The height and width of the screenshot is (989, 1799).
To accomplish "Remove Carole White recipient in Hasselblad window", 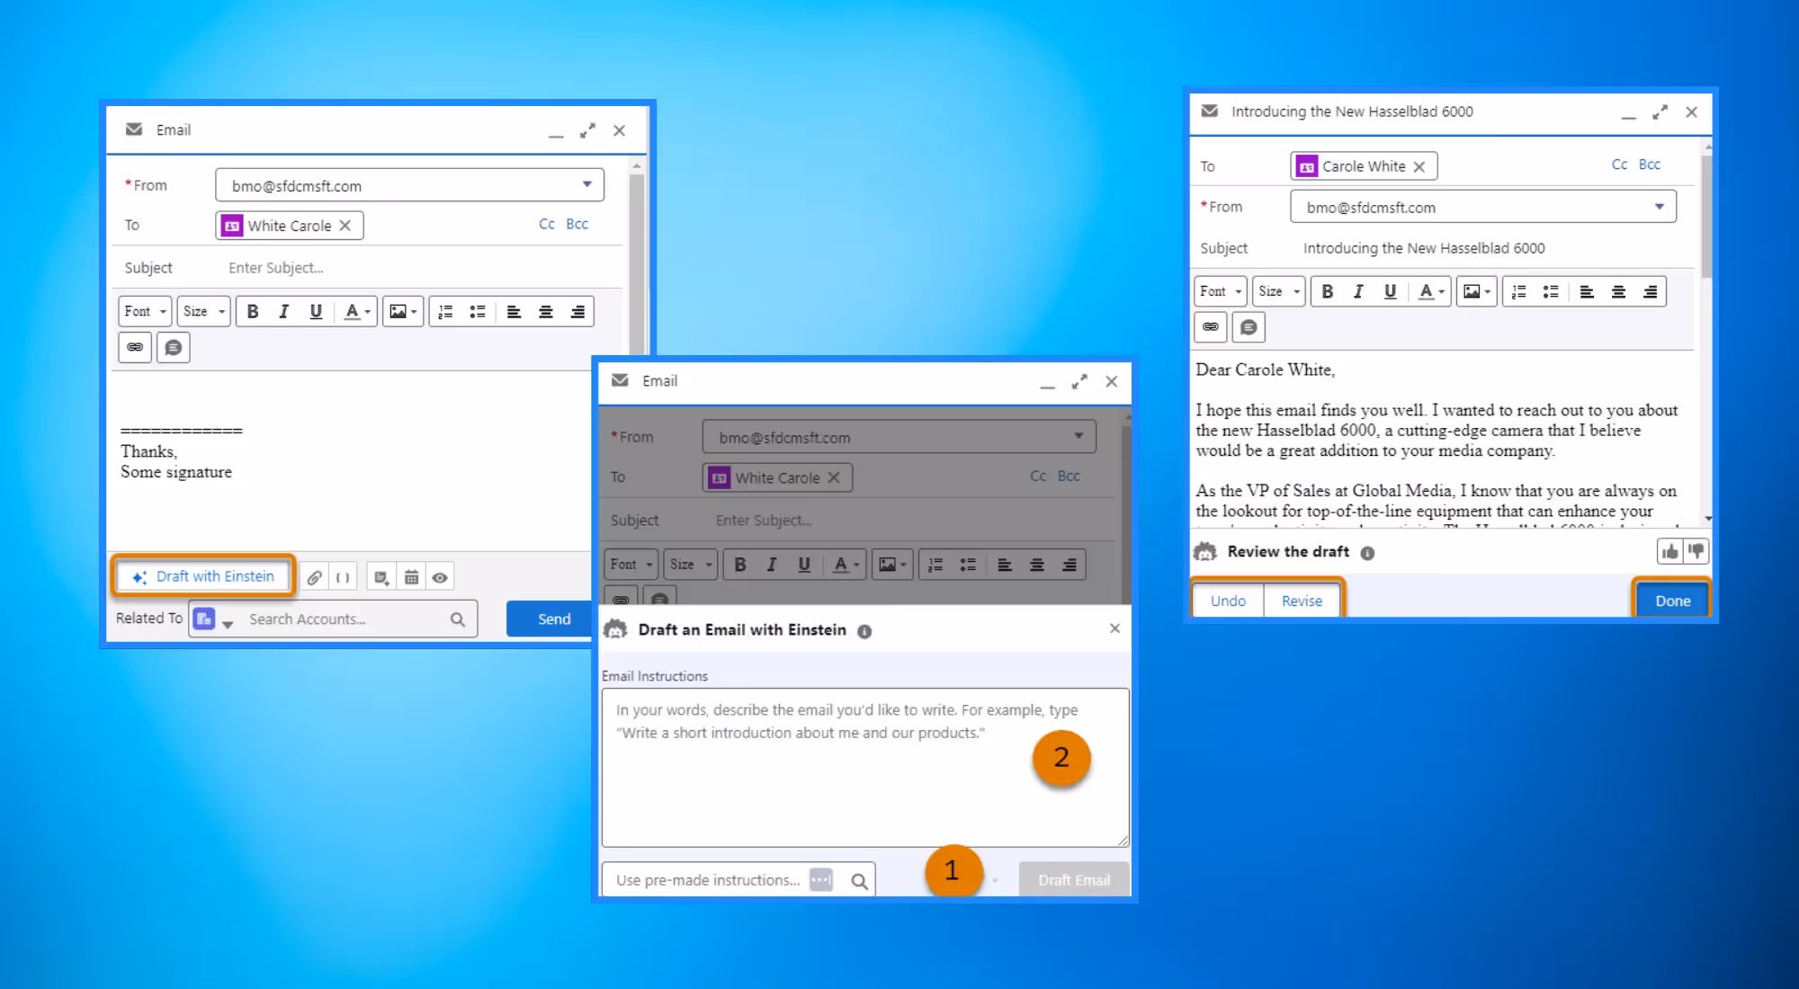I will click(1419, 166).
